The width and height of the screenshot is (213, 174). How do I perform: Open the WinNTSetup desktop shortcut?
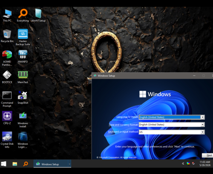tap(38, 15)
